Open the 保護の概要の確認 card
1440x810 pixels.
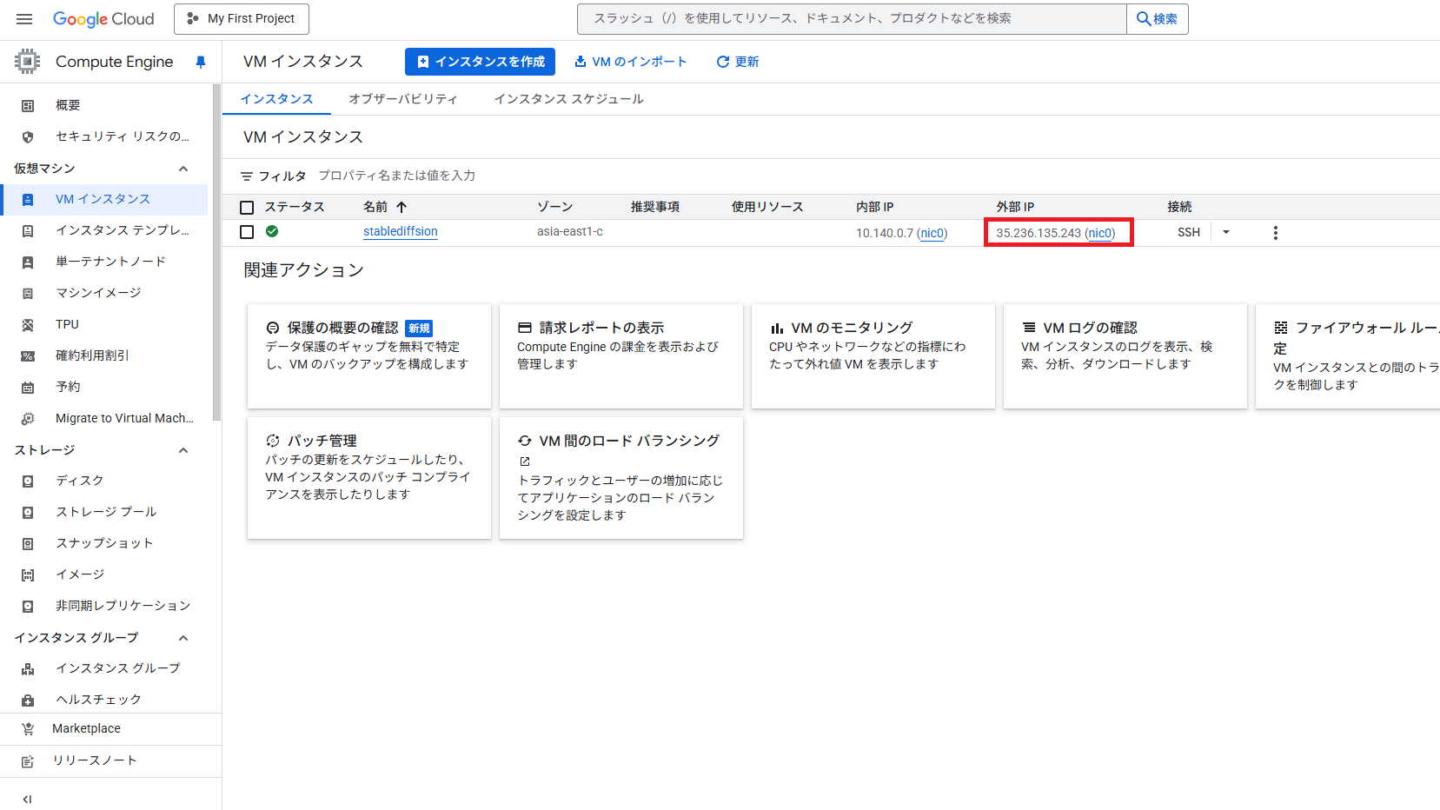coord(369,356)
